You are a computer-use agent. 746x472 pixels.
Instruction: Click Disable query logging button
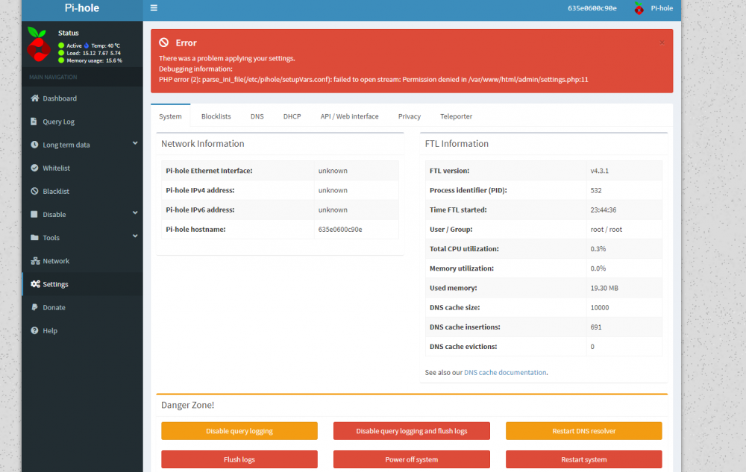239,431
